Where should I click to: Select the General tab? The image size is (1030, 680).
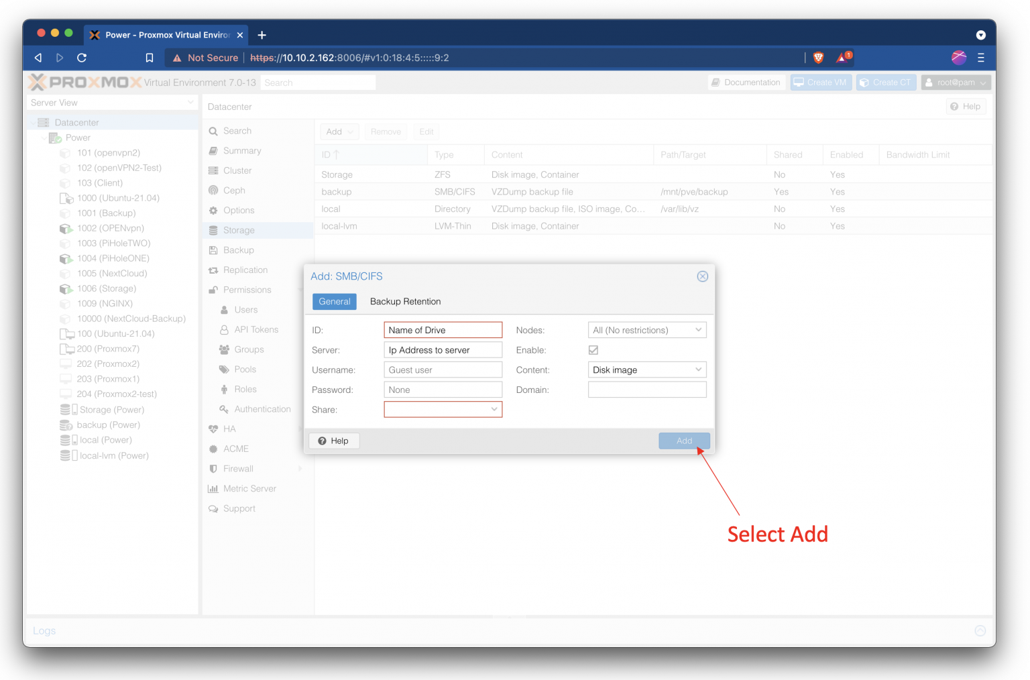pos(334,301)
